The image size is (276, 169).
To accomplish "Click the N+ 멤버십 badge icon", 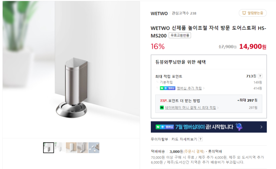I will [168, 88].
